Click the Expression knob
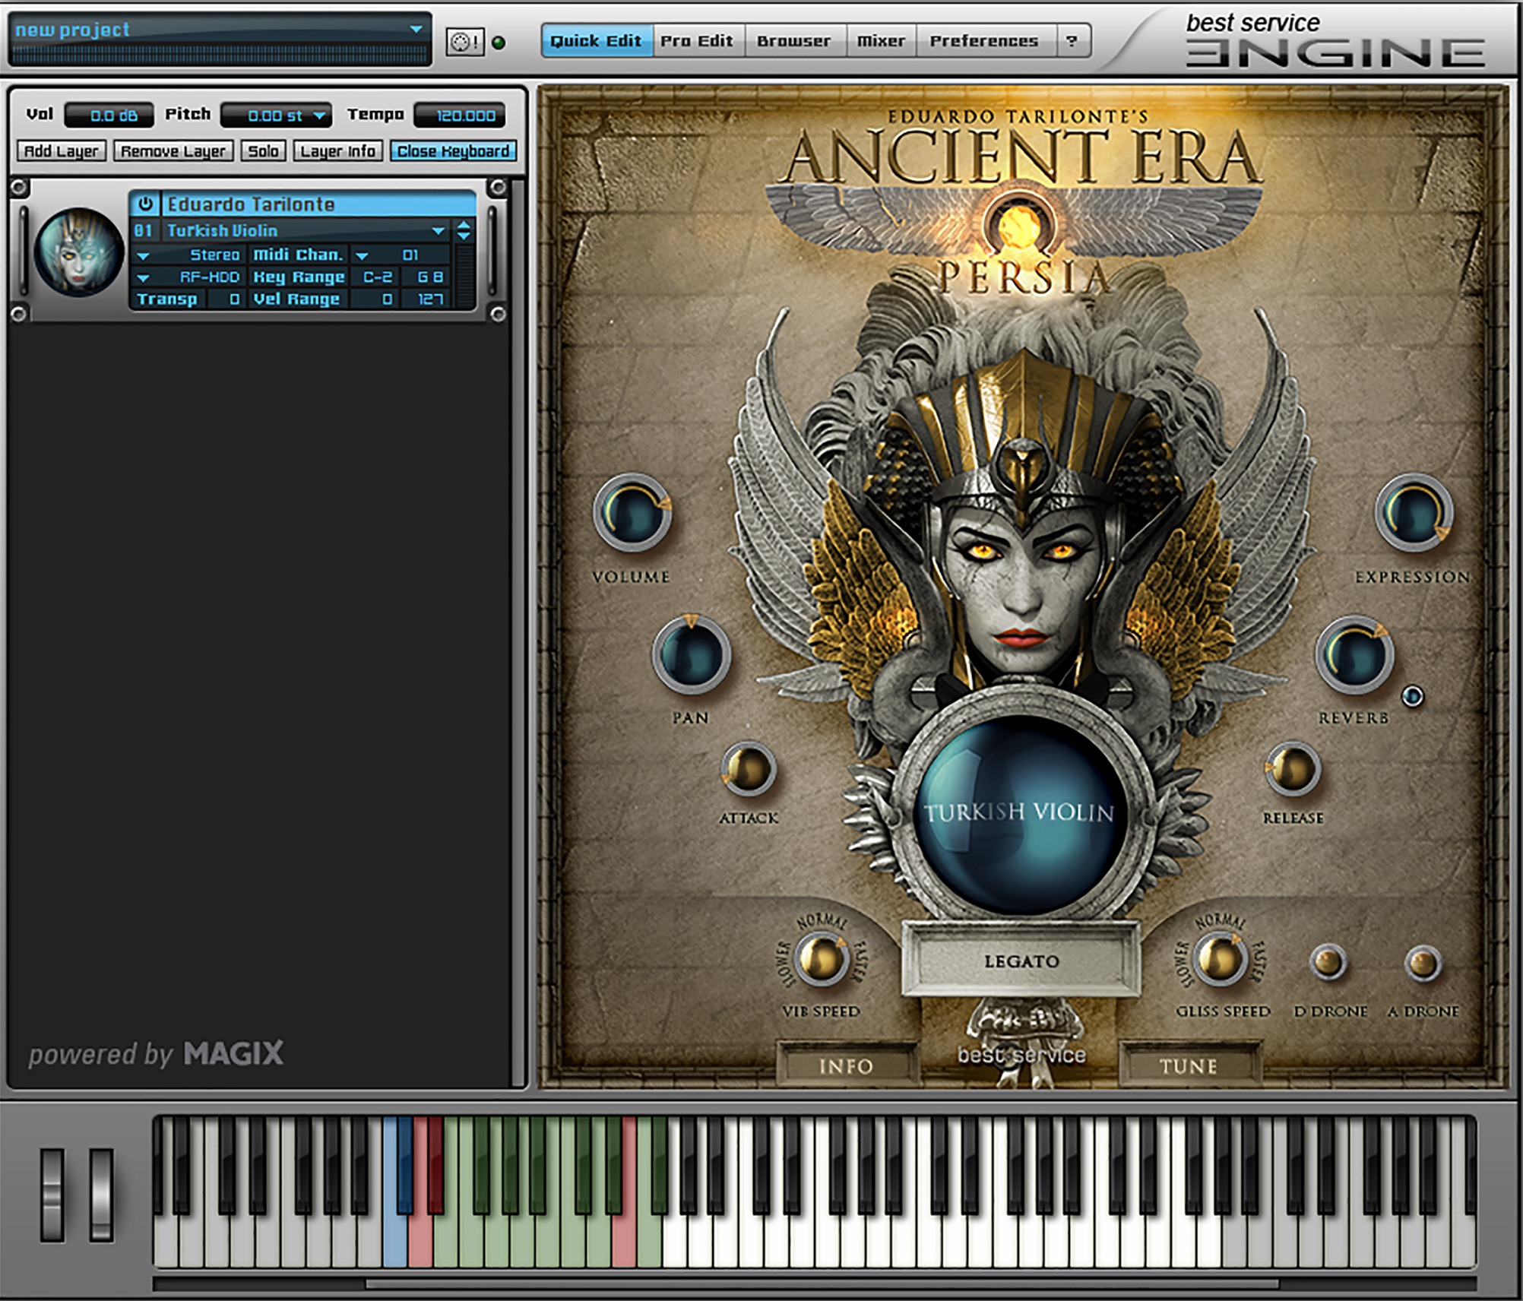 pos(1413,513)
